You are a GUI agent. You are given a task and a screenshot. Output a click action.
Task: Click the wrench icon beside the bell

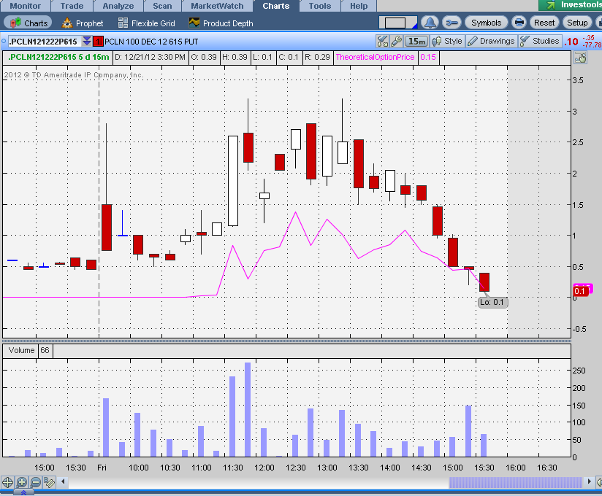pos(451,23)
